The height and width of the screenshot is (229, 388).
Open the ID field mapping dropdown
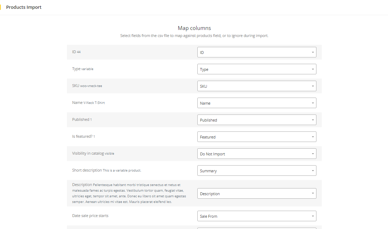(x=257, y=52)
